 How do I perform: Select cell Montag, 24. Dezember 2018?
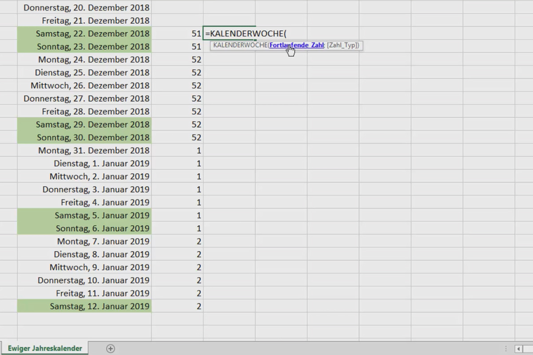[x=84, y=59]
